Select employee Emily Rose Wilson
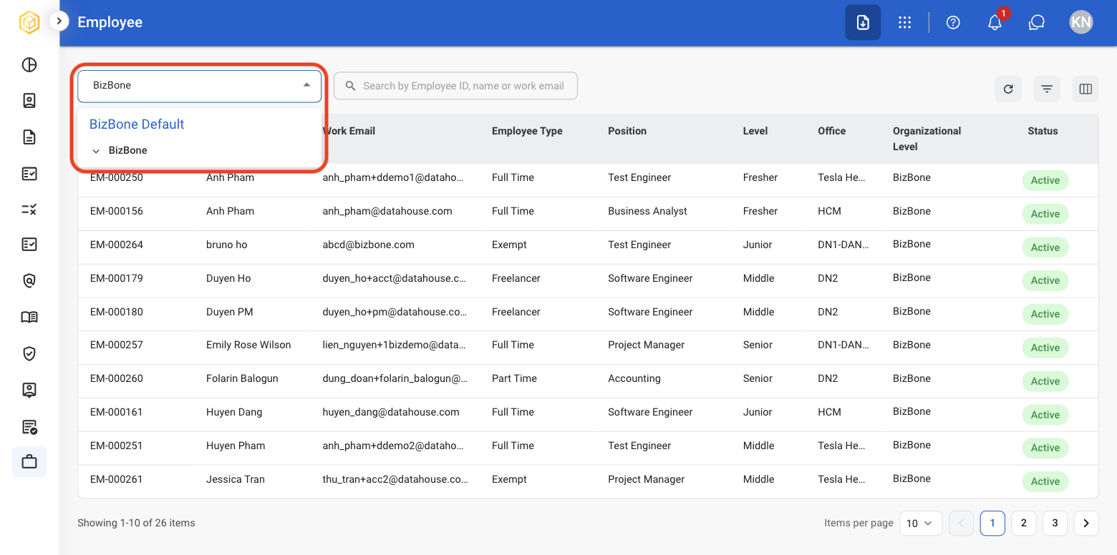Screen dimensions: 1117x555 click(x=248, y=345)
